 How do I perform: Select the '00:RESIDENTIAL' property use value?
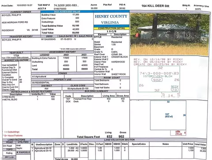[x=41, y=83]
